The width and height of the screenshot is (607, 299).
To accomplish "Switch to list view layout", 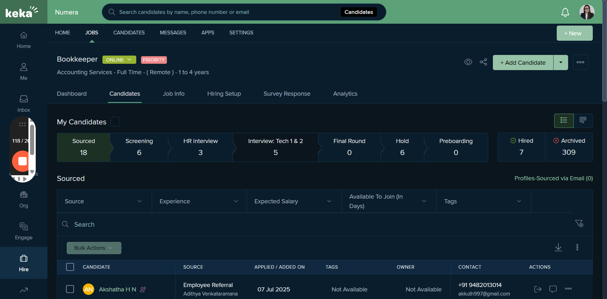I will [564, 120].
